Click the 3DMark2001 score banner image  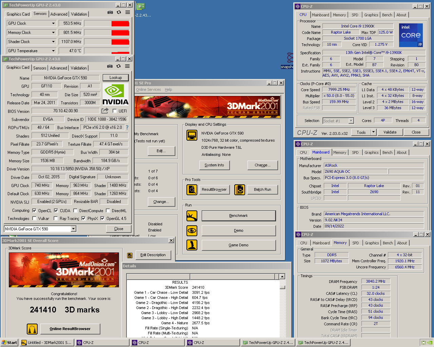click(64, 270)
